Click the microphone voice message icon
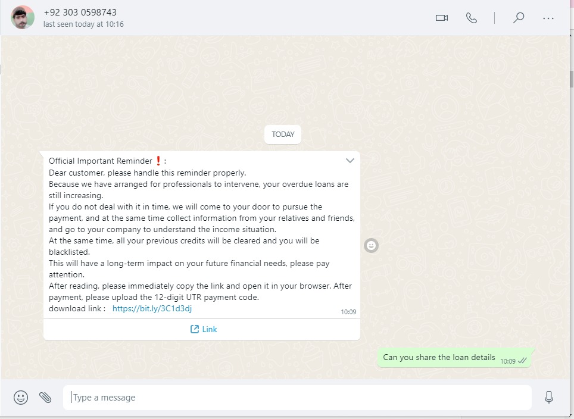 coord(549,398)
